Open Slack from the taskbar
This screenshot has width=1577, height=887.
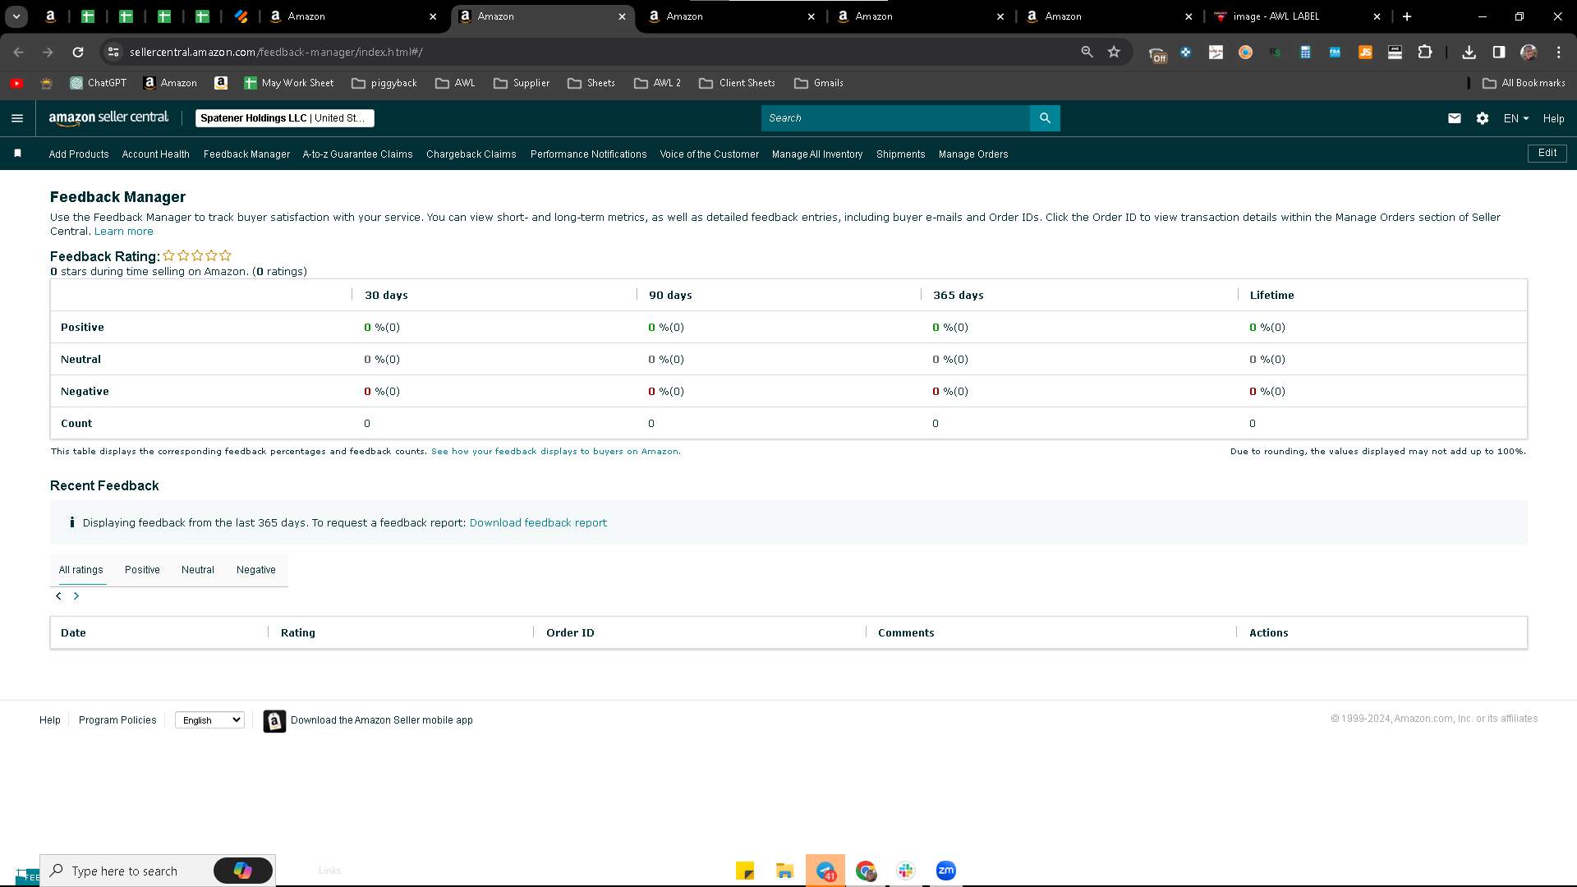click(x=906, y=871)
